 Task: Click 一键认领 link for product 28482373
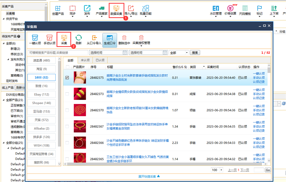(259, 90)
